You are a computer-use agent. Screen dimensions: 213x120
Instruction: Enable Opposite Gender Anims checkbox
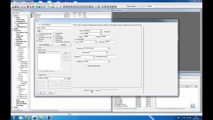(86, 66)
